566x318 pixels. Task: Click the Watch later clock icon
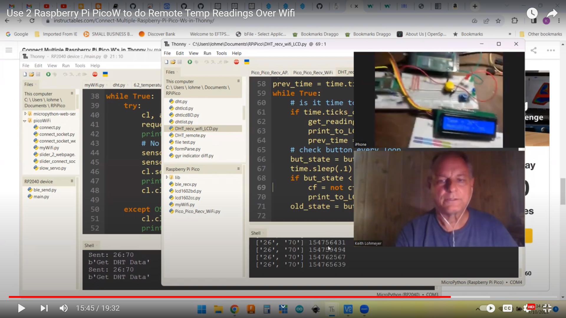tap(532, 13)
